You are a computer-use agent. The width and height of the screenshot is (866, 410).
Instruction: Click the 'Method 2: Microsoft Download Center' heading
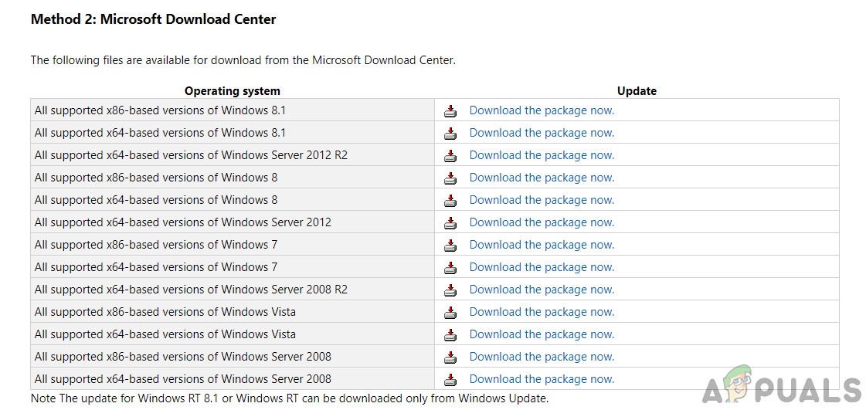(x=153, y=19)
